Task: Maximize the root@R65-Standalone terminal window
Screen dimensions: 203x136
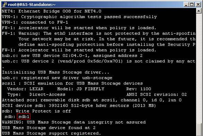Action: 192,4
